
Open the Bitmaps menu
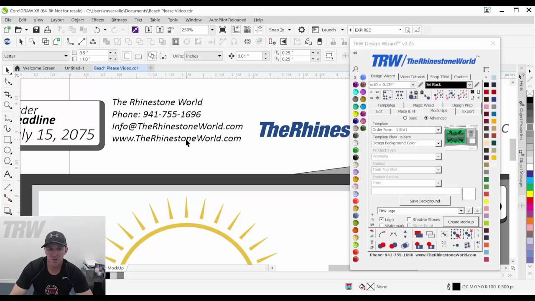click(x=119, y=20)
